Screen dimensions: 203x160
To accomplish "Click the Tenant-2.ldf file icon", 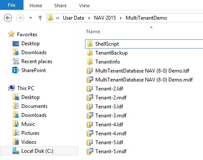I will pyautogui.click(x=90, y=89).
